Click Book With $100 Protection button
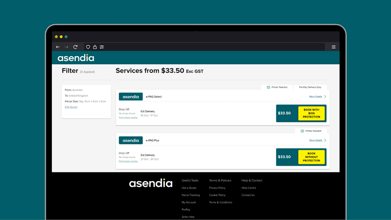 [312, 113]
